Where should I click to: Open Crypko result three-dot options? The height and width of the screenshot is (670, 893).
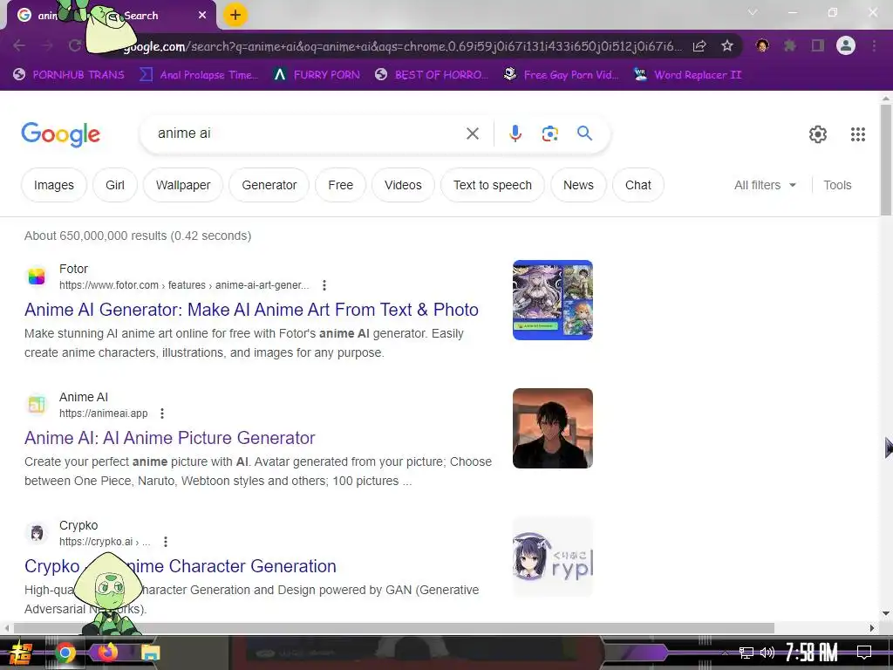(x=165, y=541)
